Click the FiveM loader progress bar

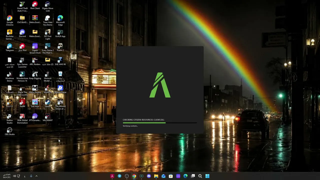click(160, 123)
